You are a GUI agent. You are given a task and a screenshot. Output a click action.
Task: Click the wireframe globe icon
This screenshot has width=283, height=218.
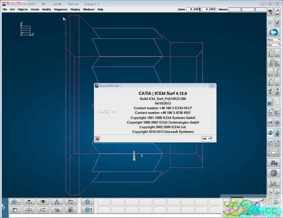273,173
